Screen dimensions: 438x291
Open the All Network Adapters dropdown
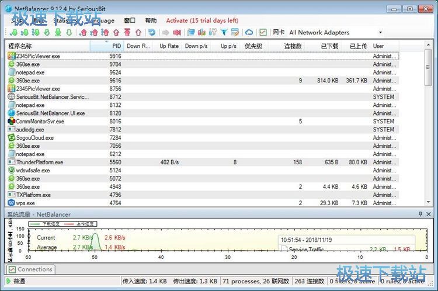(381, 33)
